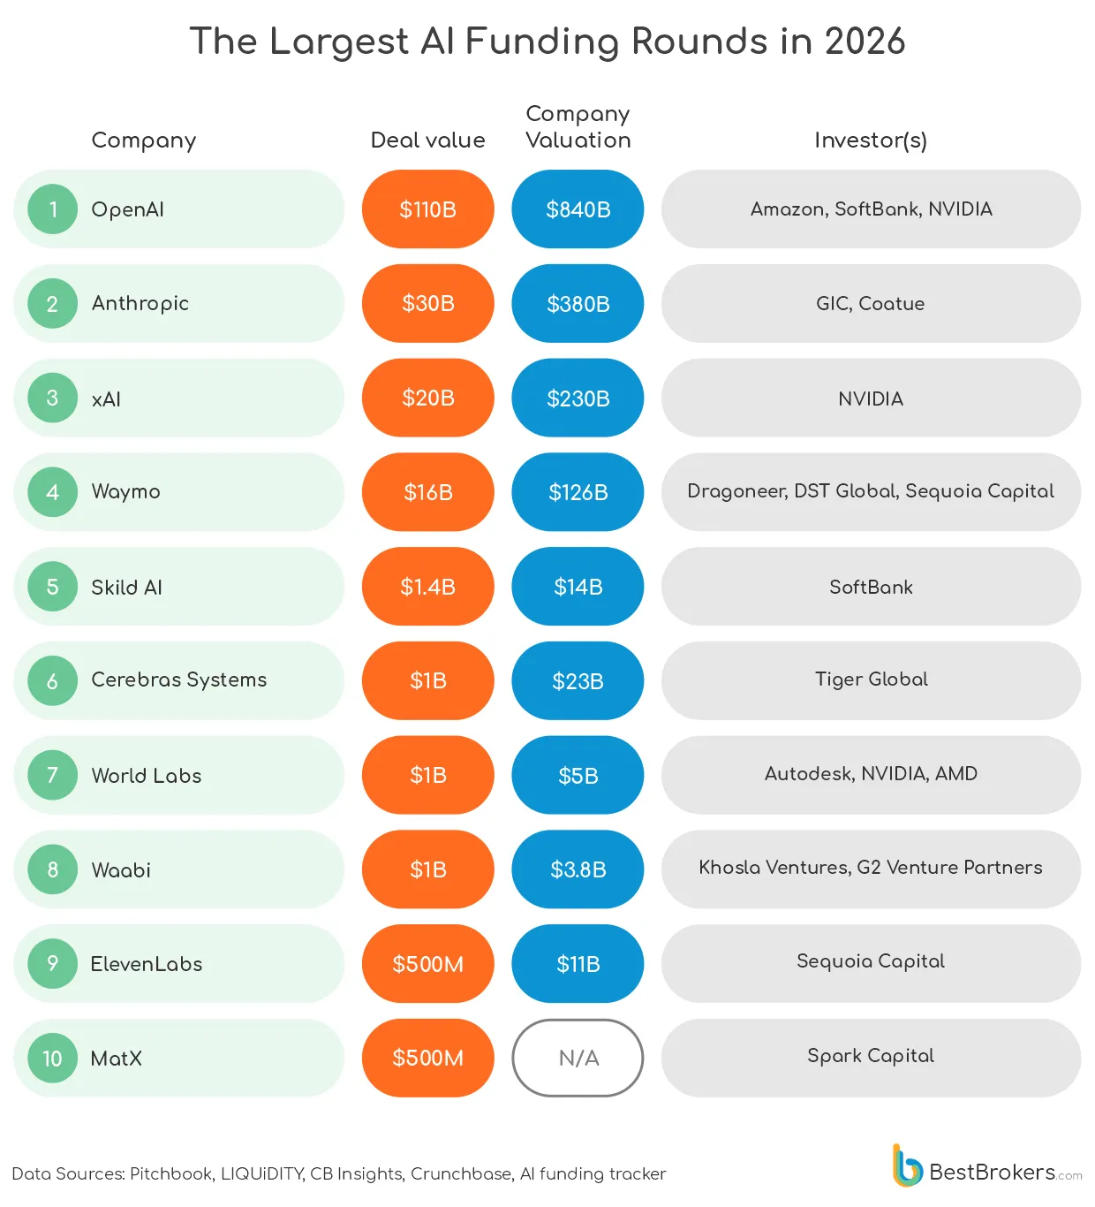The height and width of the screenshot is (1207, 1095).
Task: Click the $110B deal value pill
Action: tap(428, 209)
